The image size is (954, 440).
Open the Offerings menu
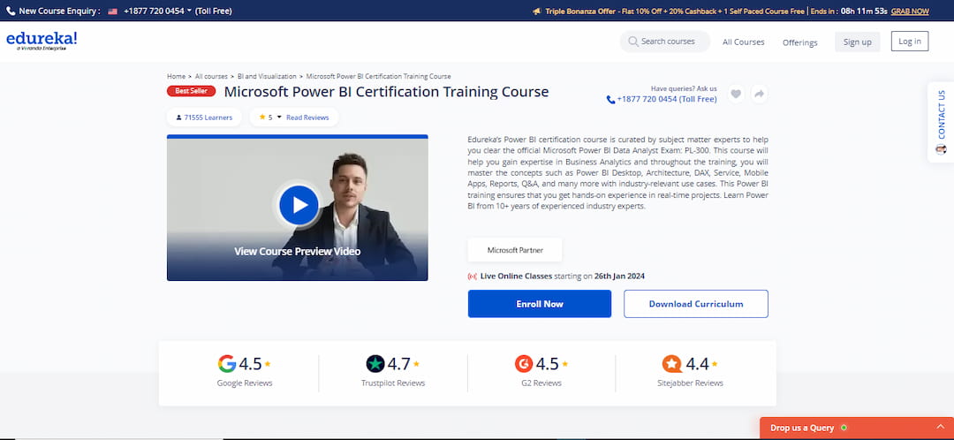click(x=799, y=42)
